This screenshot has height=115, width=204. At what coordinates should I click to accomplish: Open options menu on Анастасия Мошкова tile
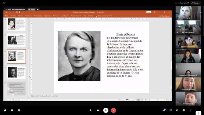pyautogui.click(x=199, y=80)
